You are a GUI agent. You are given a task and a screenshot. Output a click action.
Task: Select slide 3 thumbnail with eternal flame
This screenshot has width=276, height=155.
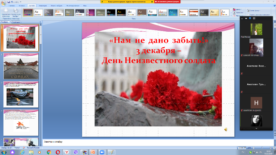[x=21, y=94]
